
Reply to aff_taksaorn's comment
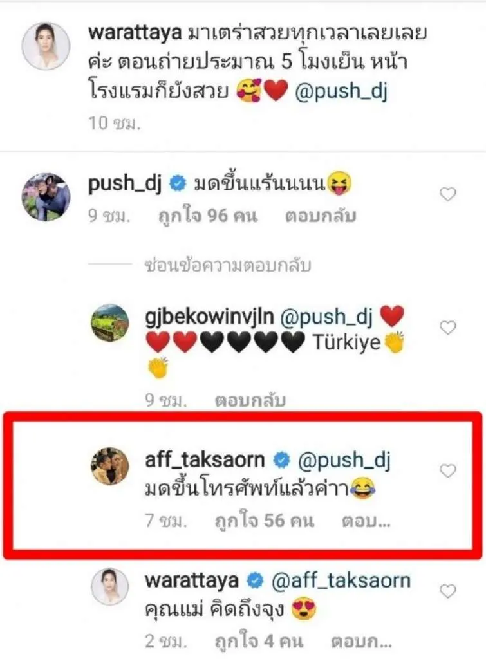click(x=366, y=521)
